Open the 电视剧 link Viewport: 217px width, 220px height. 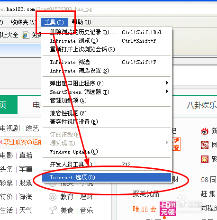tap(10, 128)
